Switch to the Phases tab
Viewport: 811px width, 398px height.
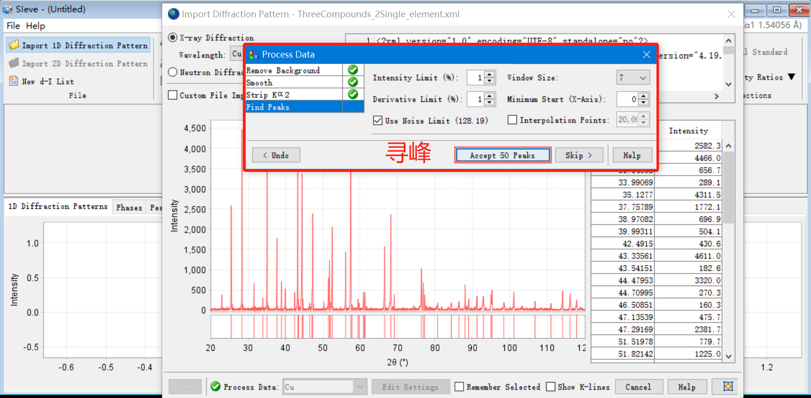129,207
